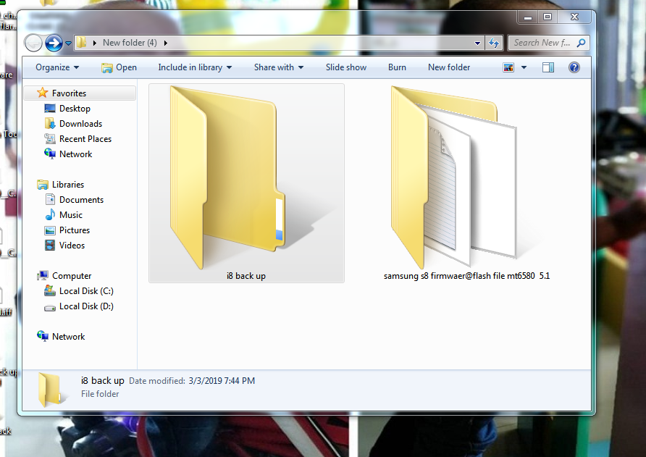
Task: Create a New folder from toolbar
Action: coord(449,67)
